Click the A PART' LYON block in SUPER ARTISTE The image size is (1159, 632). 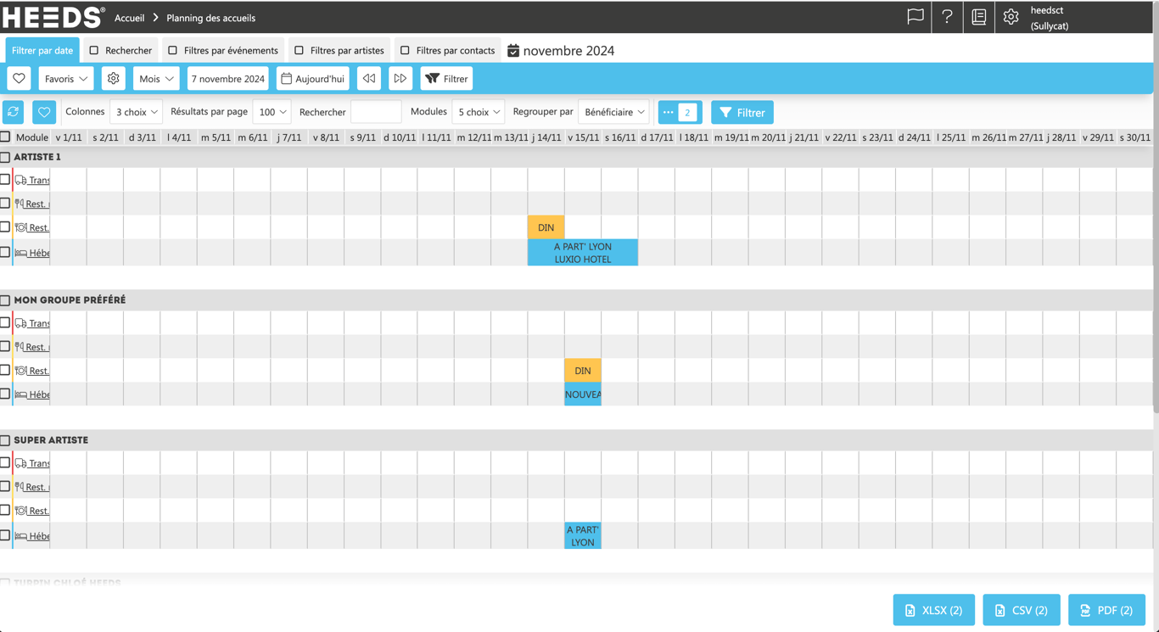pyautogui.click(x=583, y=536)
